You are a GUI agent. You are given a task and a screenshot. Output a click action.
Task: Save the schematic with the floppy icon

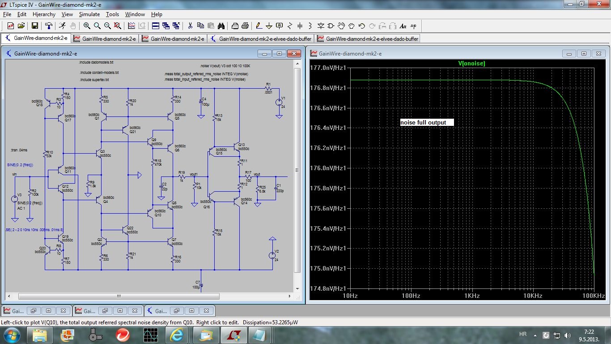[x=35, y=26]
